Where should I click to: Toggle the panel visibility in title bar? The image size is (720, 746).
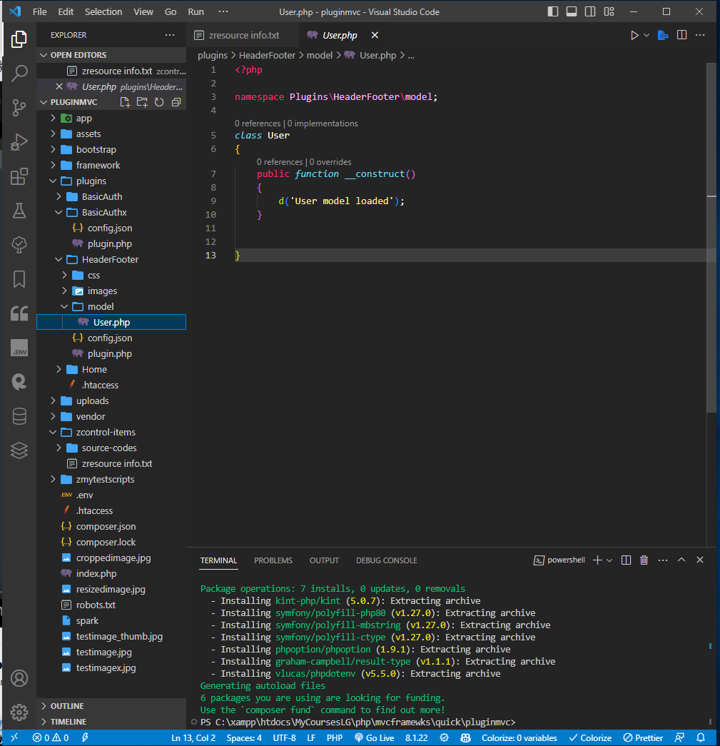571,11
